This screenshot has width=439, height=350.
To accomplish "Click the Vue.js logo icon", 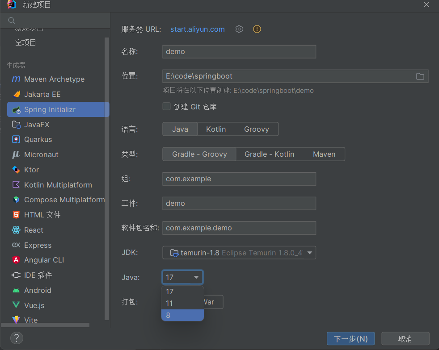I will [x=16, y=305].
